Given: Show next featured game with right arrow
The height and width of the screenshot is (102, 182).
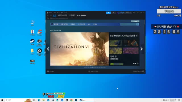Looking at the screenshot, I should pos(142,49).
